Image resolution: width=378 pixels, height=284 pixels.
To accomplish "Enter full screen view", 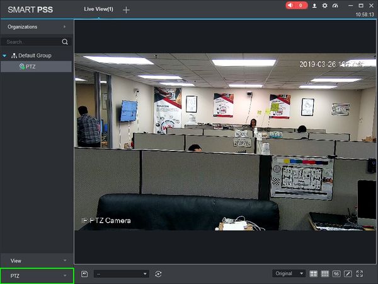I will point(360,274).
